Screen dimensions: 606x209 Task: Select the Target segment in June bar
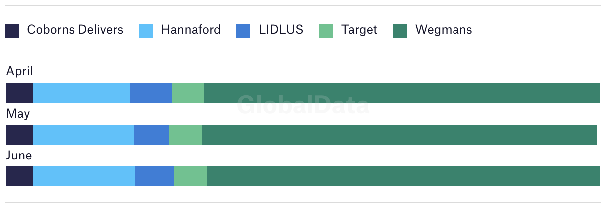pos(190,176)
